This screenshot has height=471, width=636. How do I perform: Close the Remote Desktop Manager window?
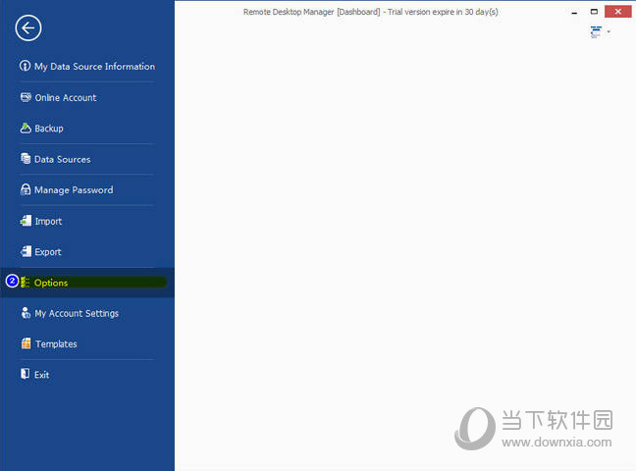(x=617, y=12)
